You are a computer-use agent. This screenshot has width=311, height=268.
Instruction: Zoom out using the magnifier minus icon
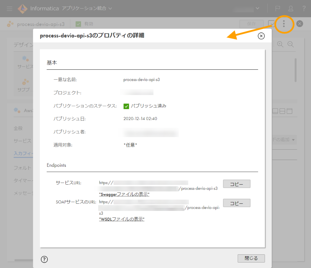pos(289,44)
